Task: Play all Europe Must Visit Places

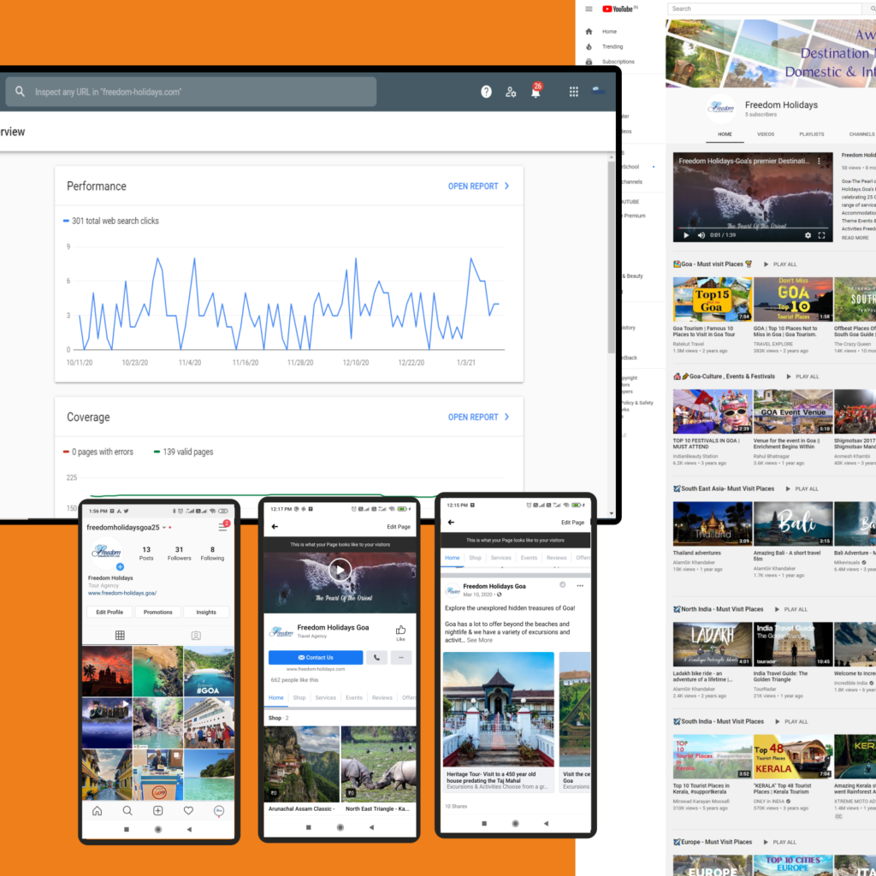Action: click(x=780, y=842)
